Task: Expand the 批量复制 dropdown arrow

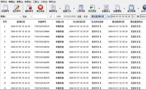Action: pyautogui.click(x=124, y=8)
